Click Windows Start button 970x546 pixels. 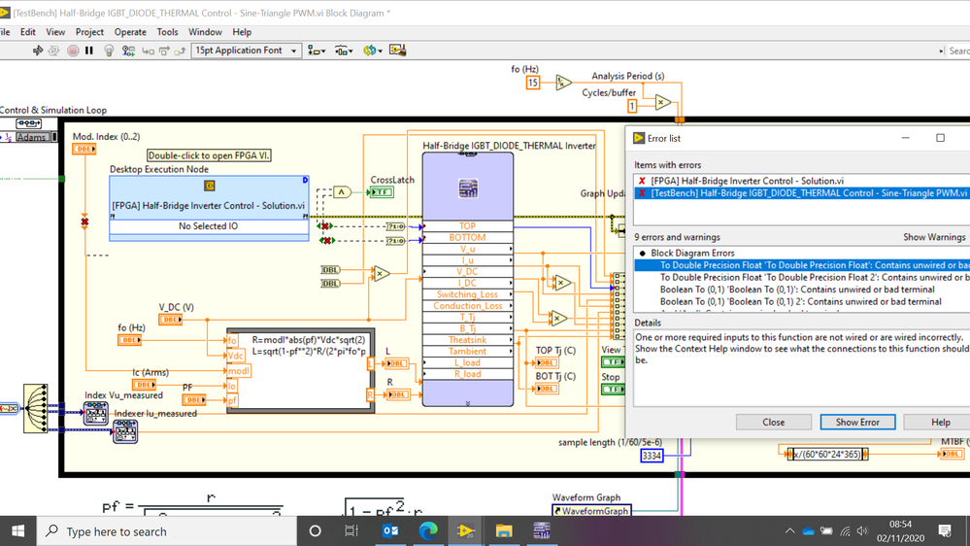17,531
